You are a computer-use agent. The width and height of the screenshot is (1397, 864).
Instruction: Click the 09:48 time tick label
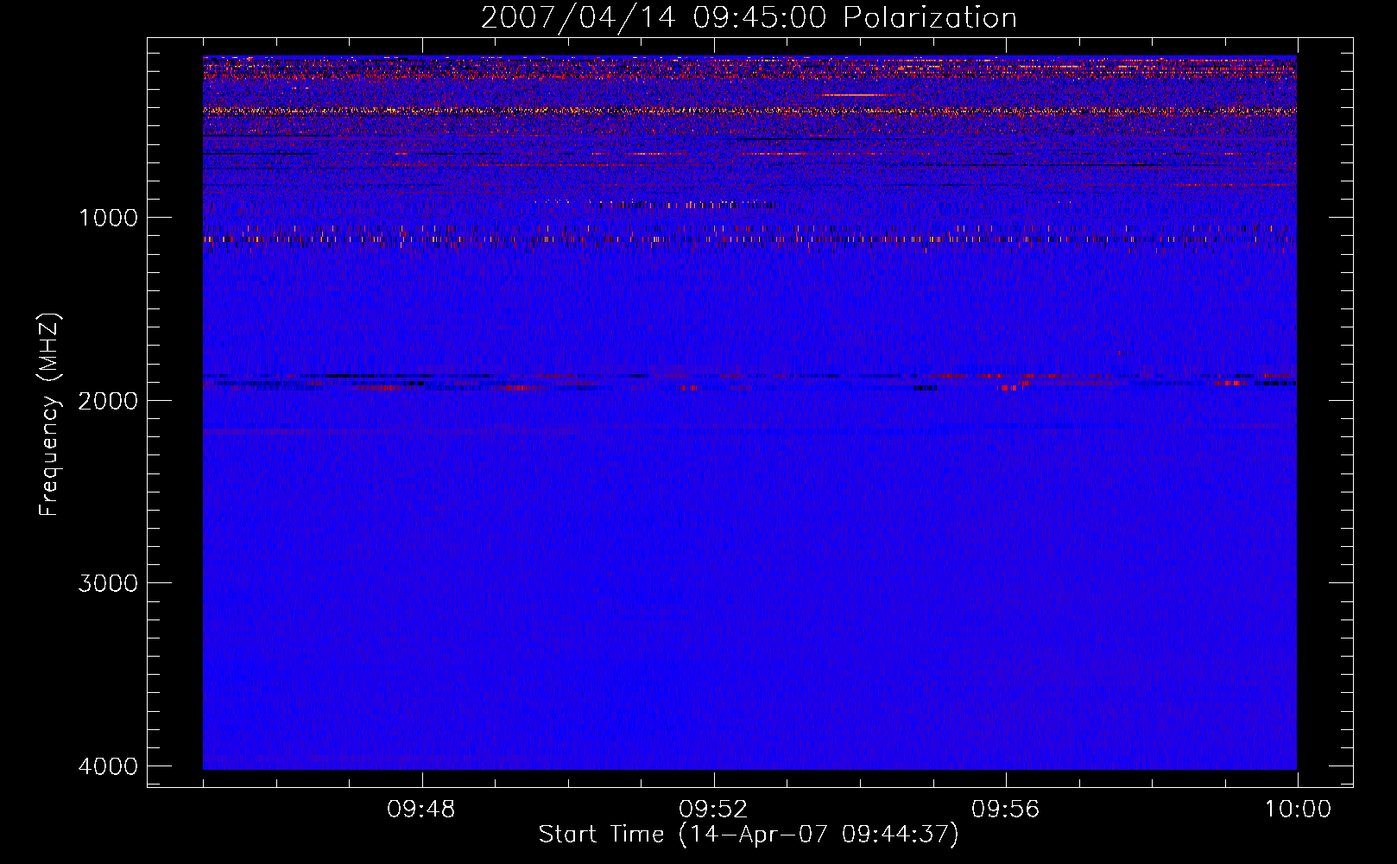[421, 810]
